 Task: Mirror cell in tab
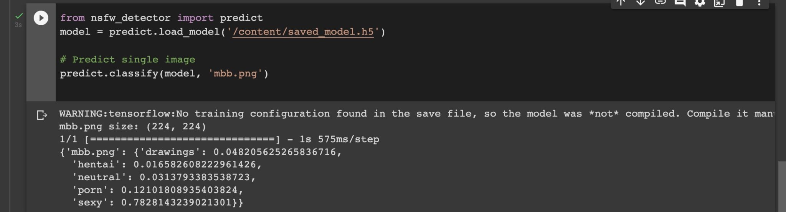coord(719,3)
